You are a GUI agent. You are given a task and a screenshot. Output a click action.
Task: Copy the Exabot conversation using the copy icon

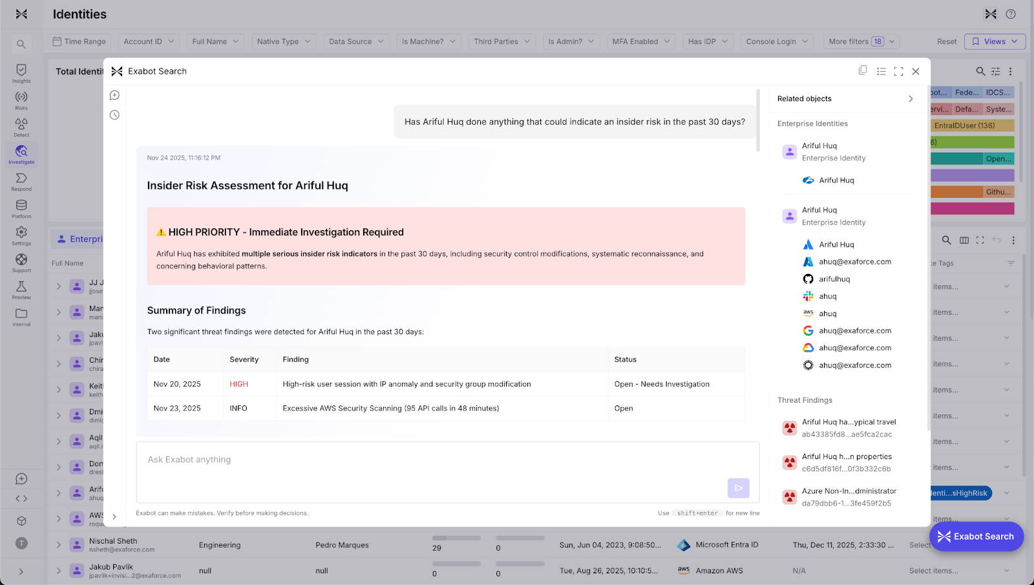(x=863, y=70)
